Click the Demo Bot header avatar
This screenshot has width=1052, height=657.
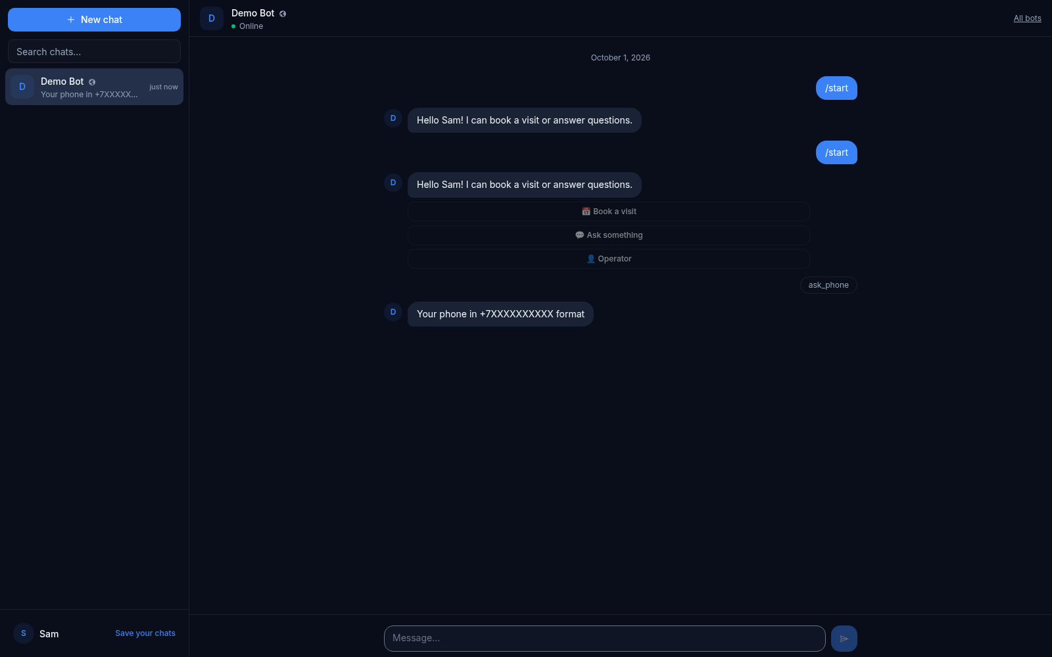pos(212,18)
